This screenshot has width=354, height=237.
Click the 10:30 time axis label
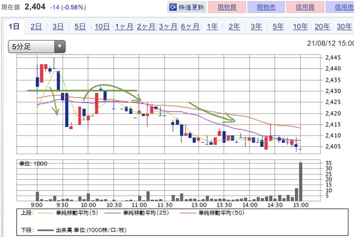tap(114, 205)
